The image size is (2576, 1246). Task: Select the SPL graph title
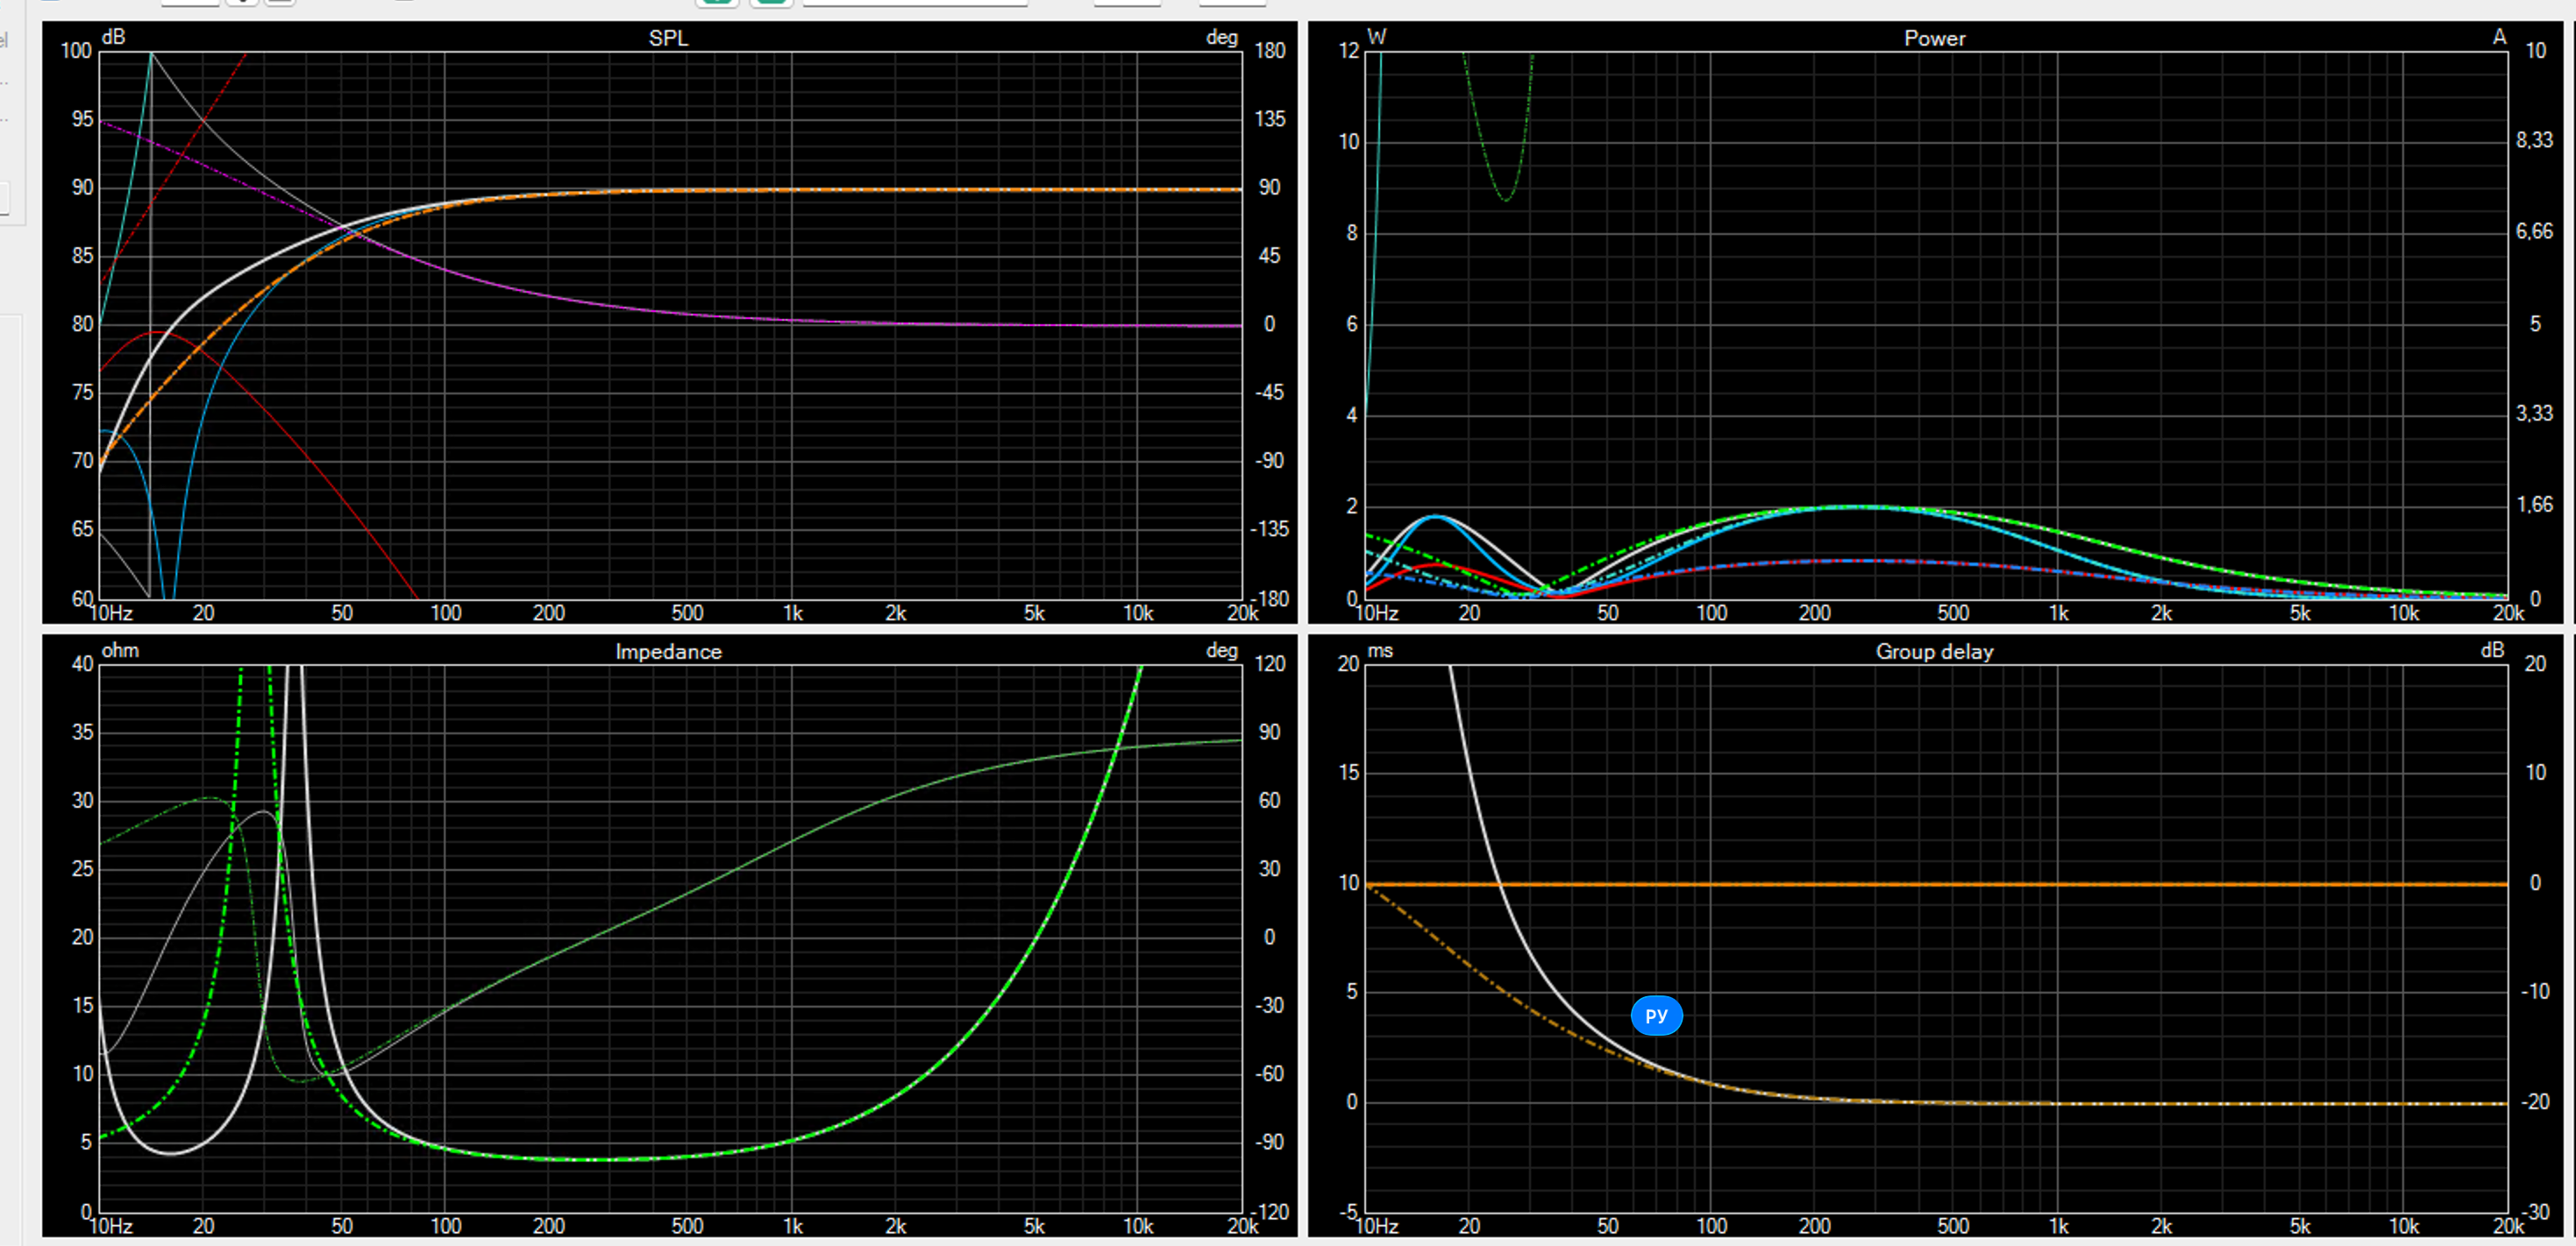click(668, 38)
